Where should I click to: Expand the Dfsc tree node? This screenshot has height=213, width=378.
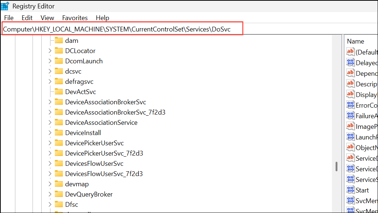pos(50,204)
